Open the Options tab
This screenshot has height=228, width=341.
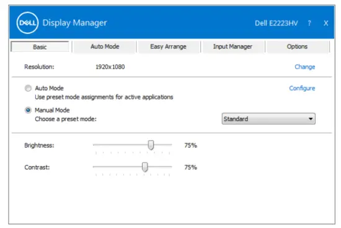(x=297, y=46)
